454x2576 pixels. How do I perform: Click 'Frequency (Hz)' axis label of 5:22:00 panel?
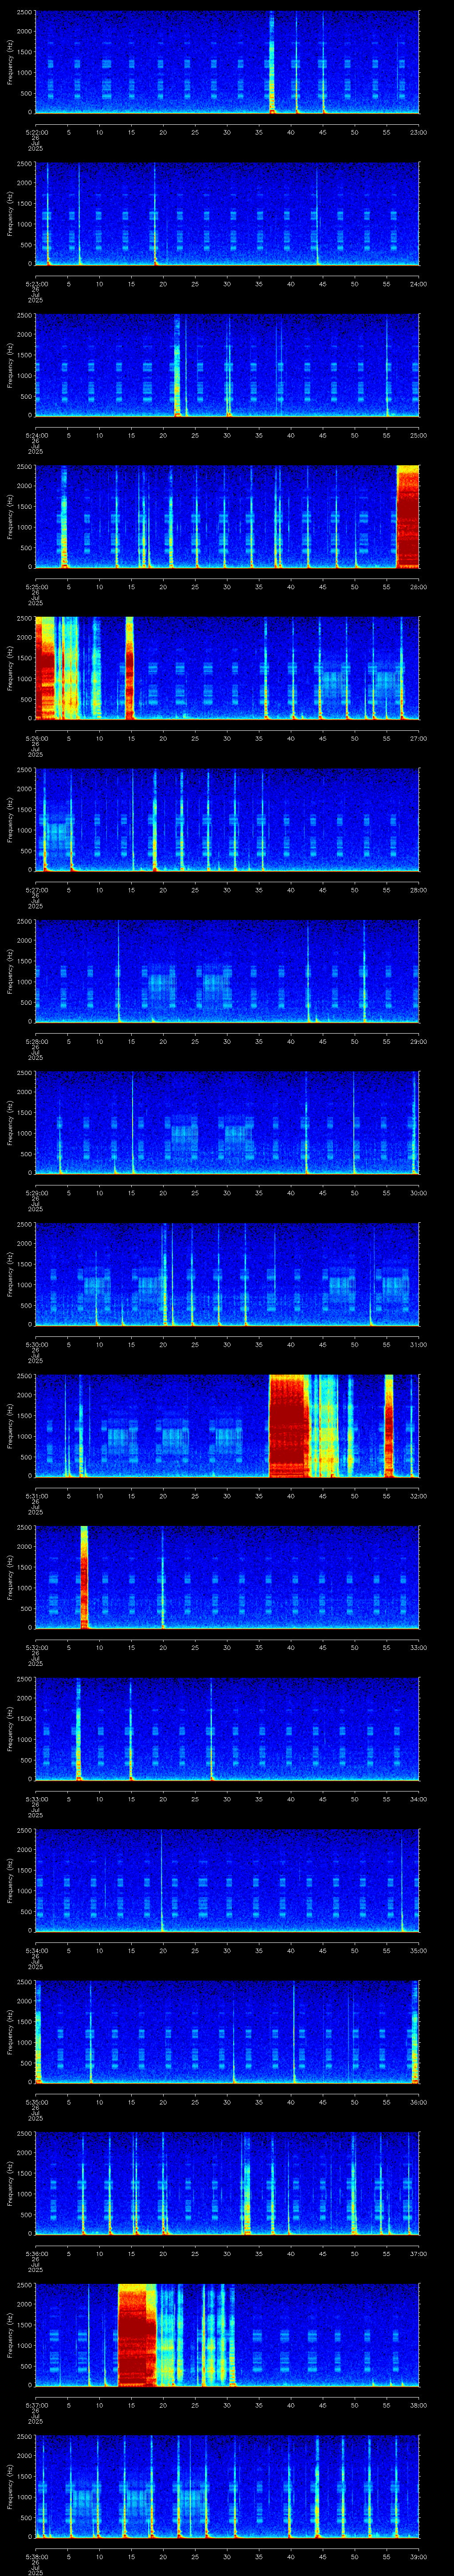[x=10, y=62]
